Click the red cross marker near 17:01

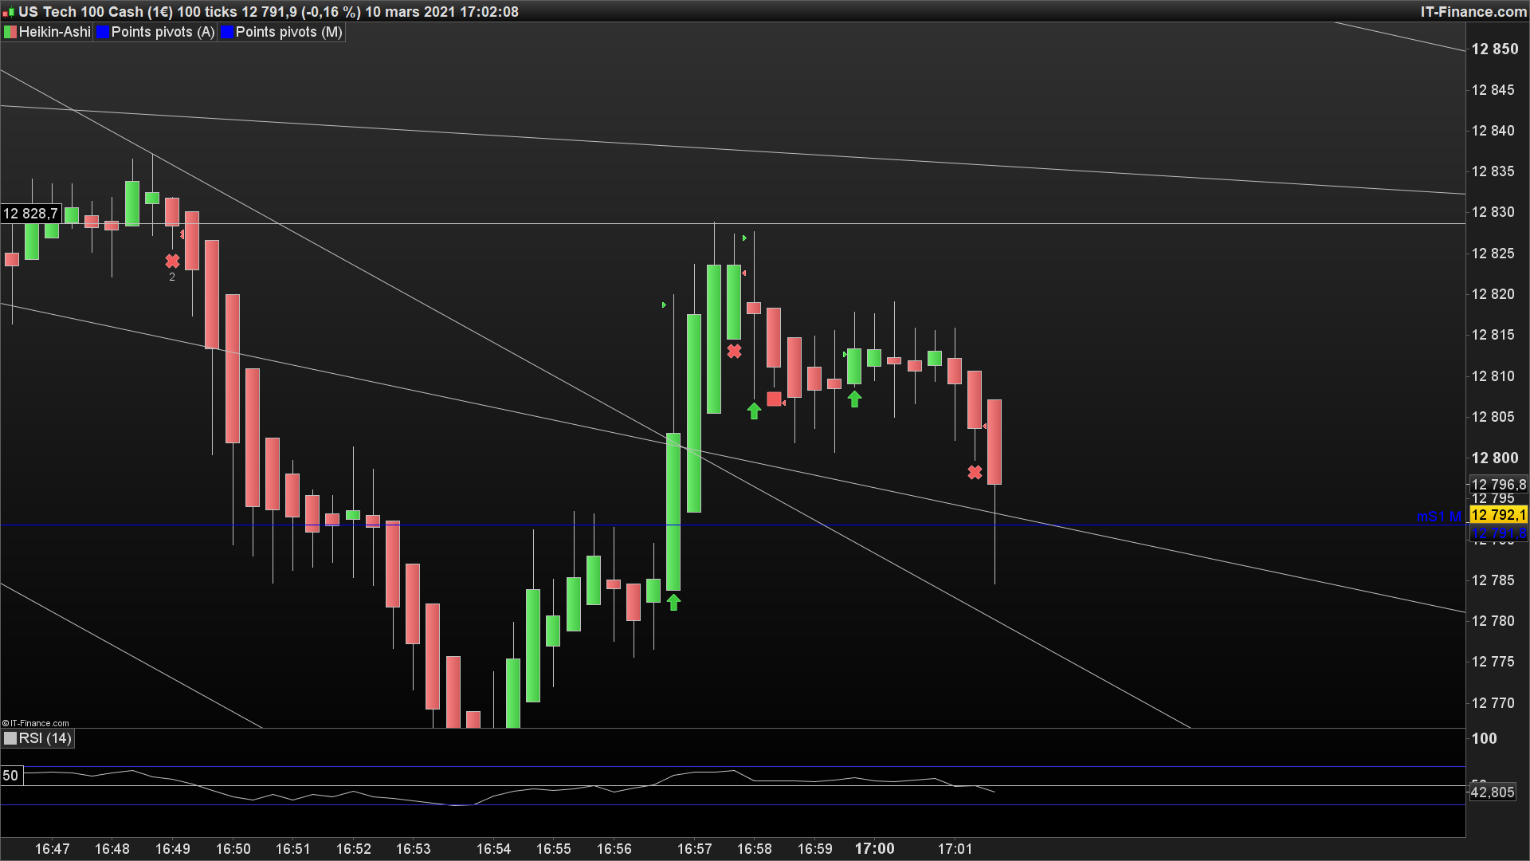click(x=975, y=473)
